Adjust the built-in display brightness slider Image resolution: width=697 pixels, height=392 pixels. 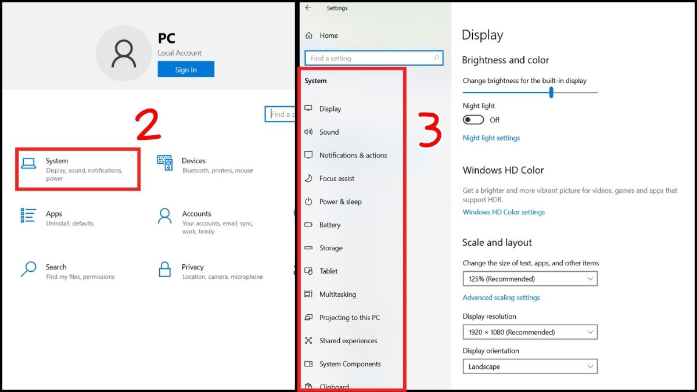coord(551,92)
